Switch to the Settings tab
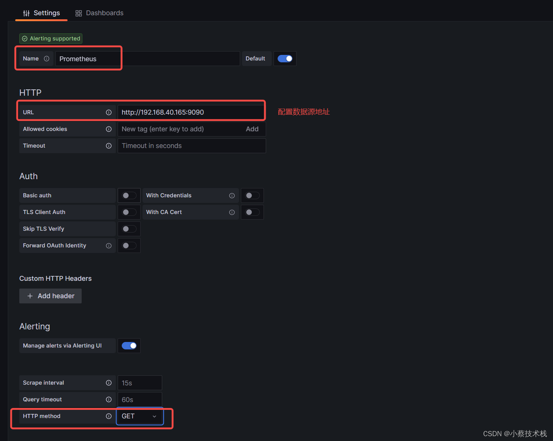Viewport: 553px width, 441px height. point(41,13)
